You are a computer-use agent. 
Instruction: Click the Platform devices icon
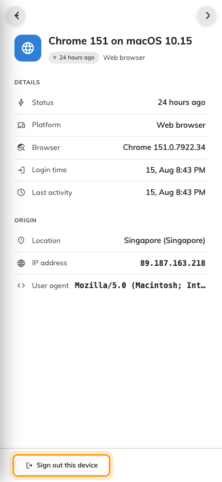[x=21, y=125]
